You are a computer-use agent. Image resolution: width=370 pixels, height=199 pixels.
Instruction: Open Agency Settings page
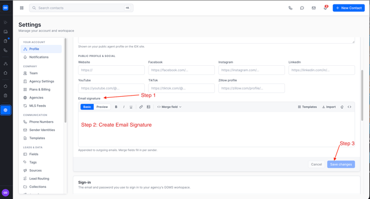pos(41,81)
